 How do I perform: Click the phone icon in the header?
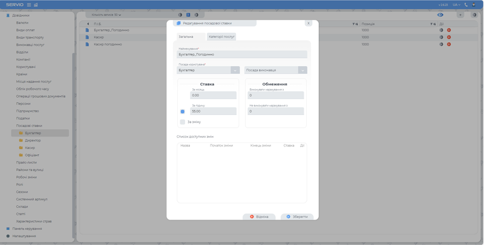466,5
